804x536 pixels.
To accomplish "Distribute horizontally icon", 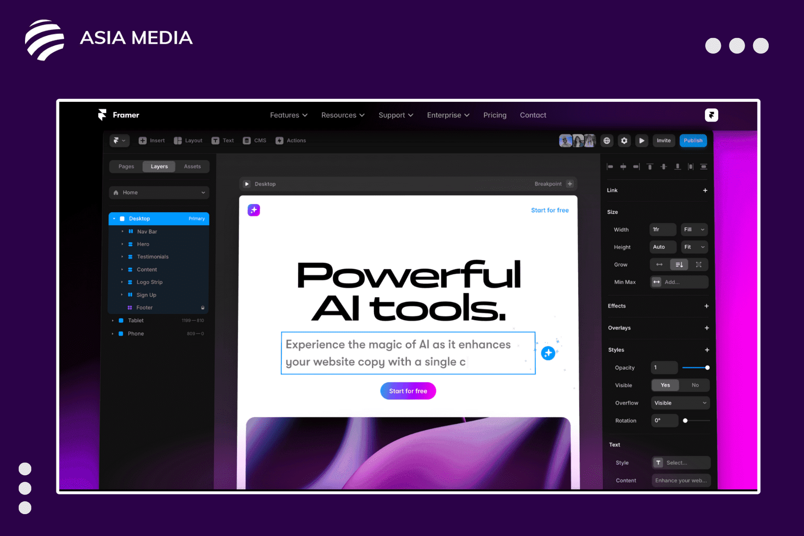I will click(x=691, y=167).
